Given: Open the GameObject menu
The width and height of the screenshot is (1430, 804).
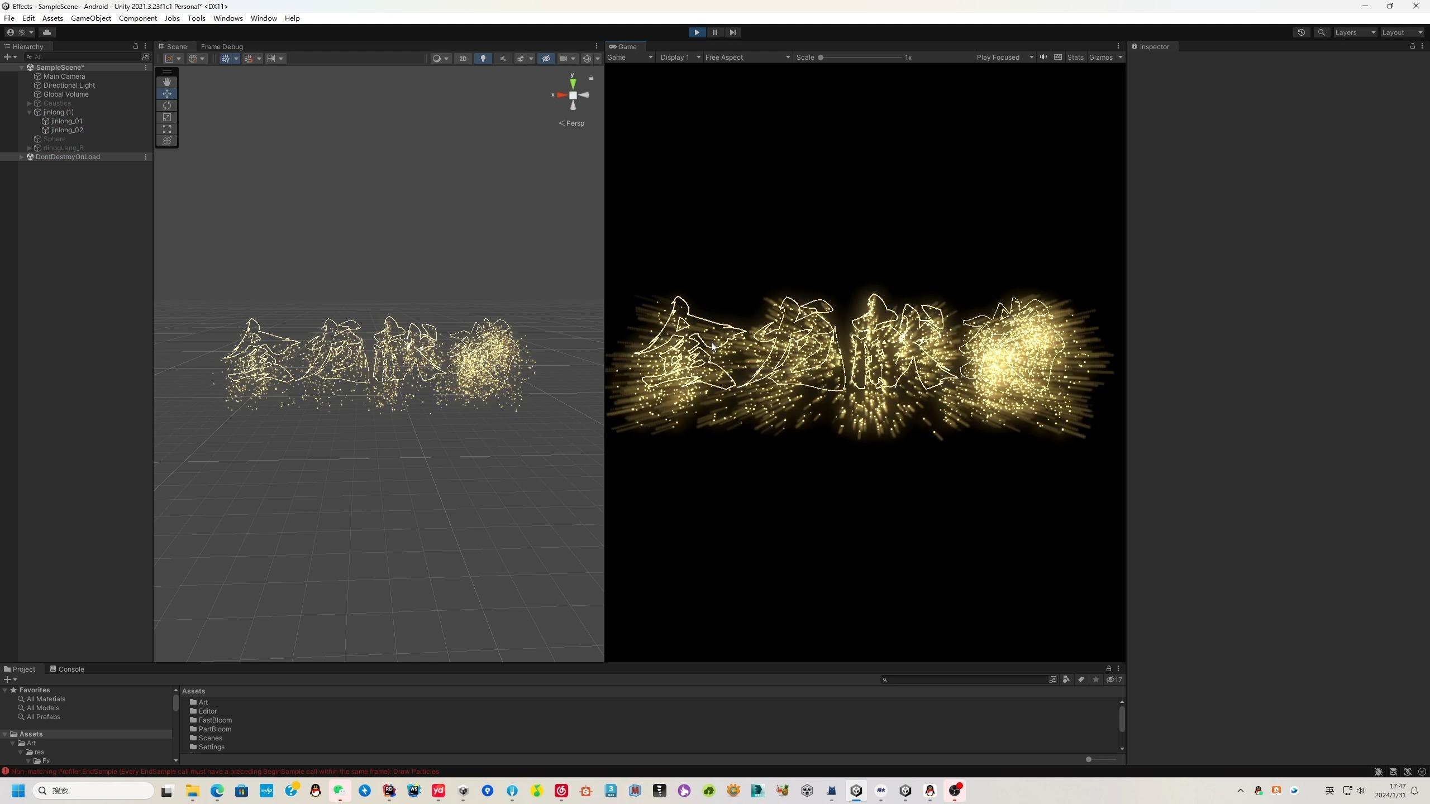Looking at the screenshot, I should click(x=91, y=18).
